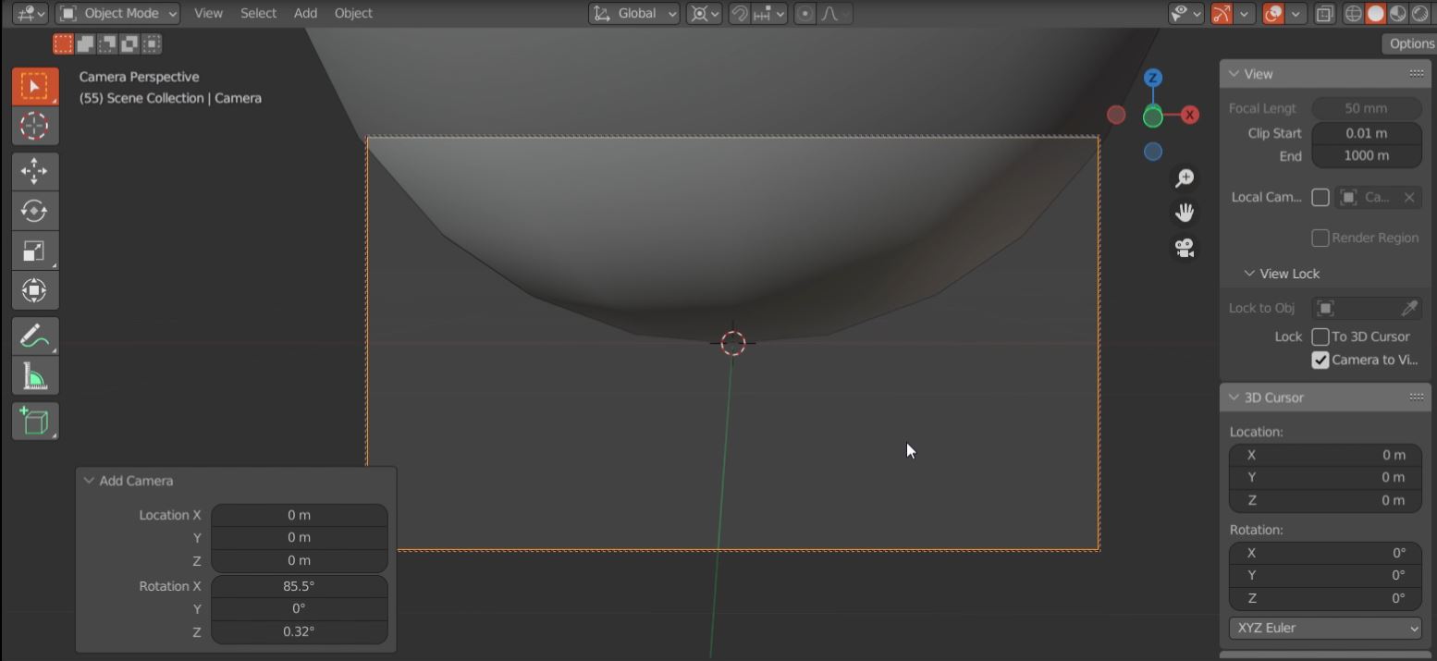Click the 3D Cursor Location X field
Image resolution: width=1437 pixels, height=661 pixels.
(x=1324, y=454)
